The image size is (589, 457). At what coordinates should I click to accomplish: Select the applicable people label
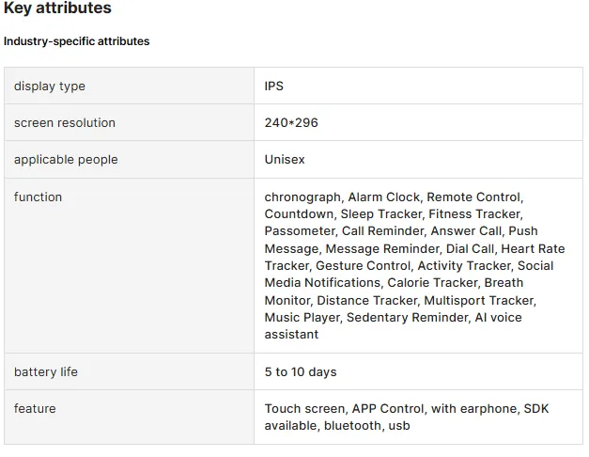point(66,160)
